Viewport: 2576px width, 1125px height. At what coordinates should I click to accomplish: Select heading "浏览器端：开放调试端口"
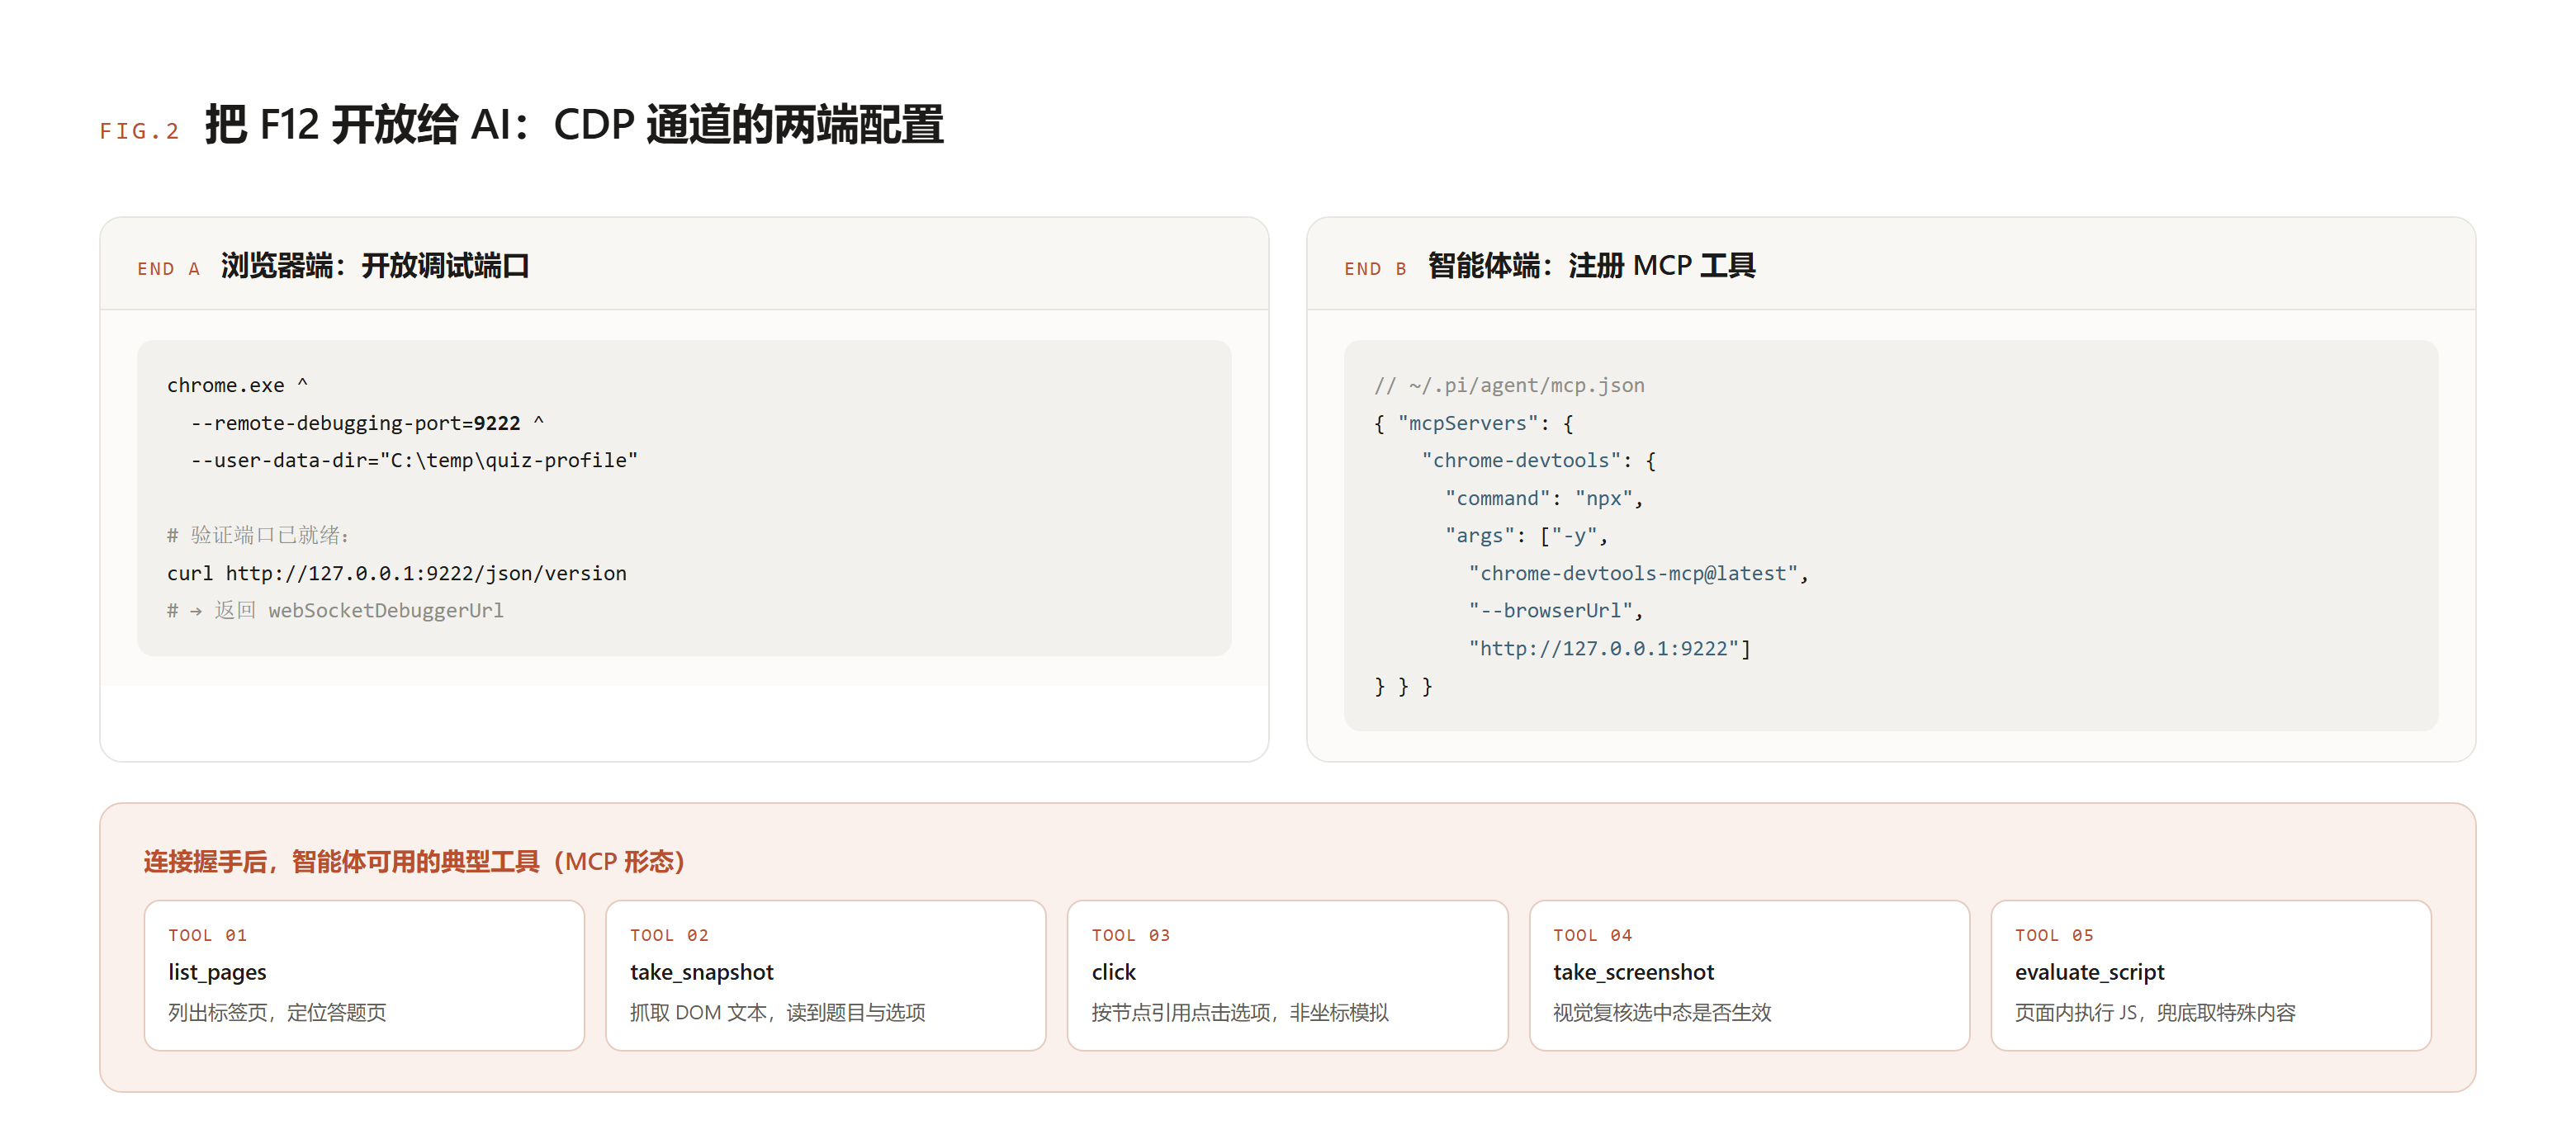375,266
